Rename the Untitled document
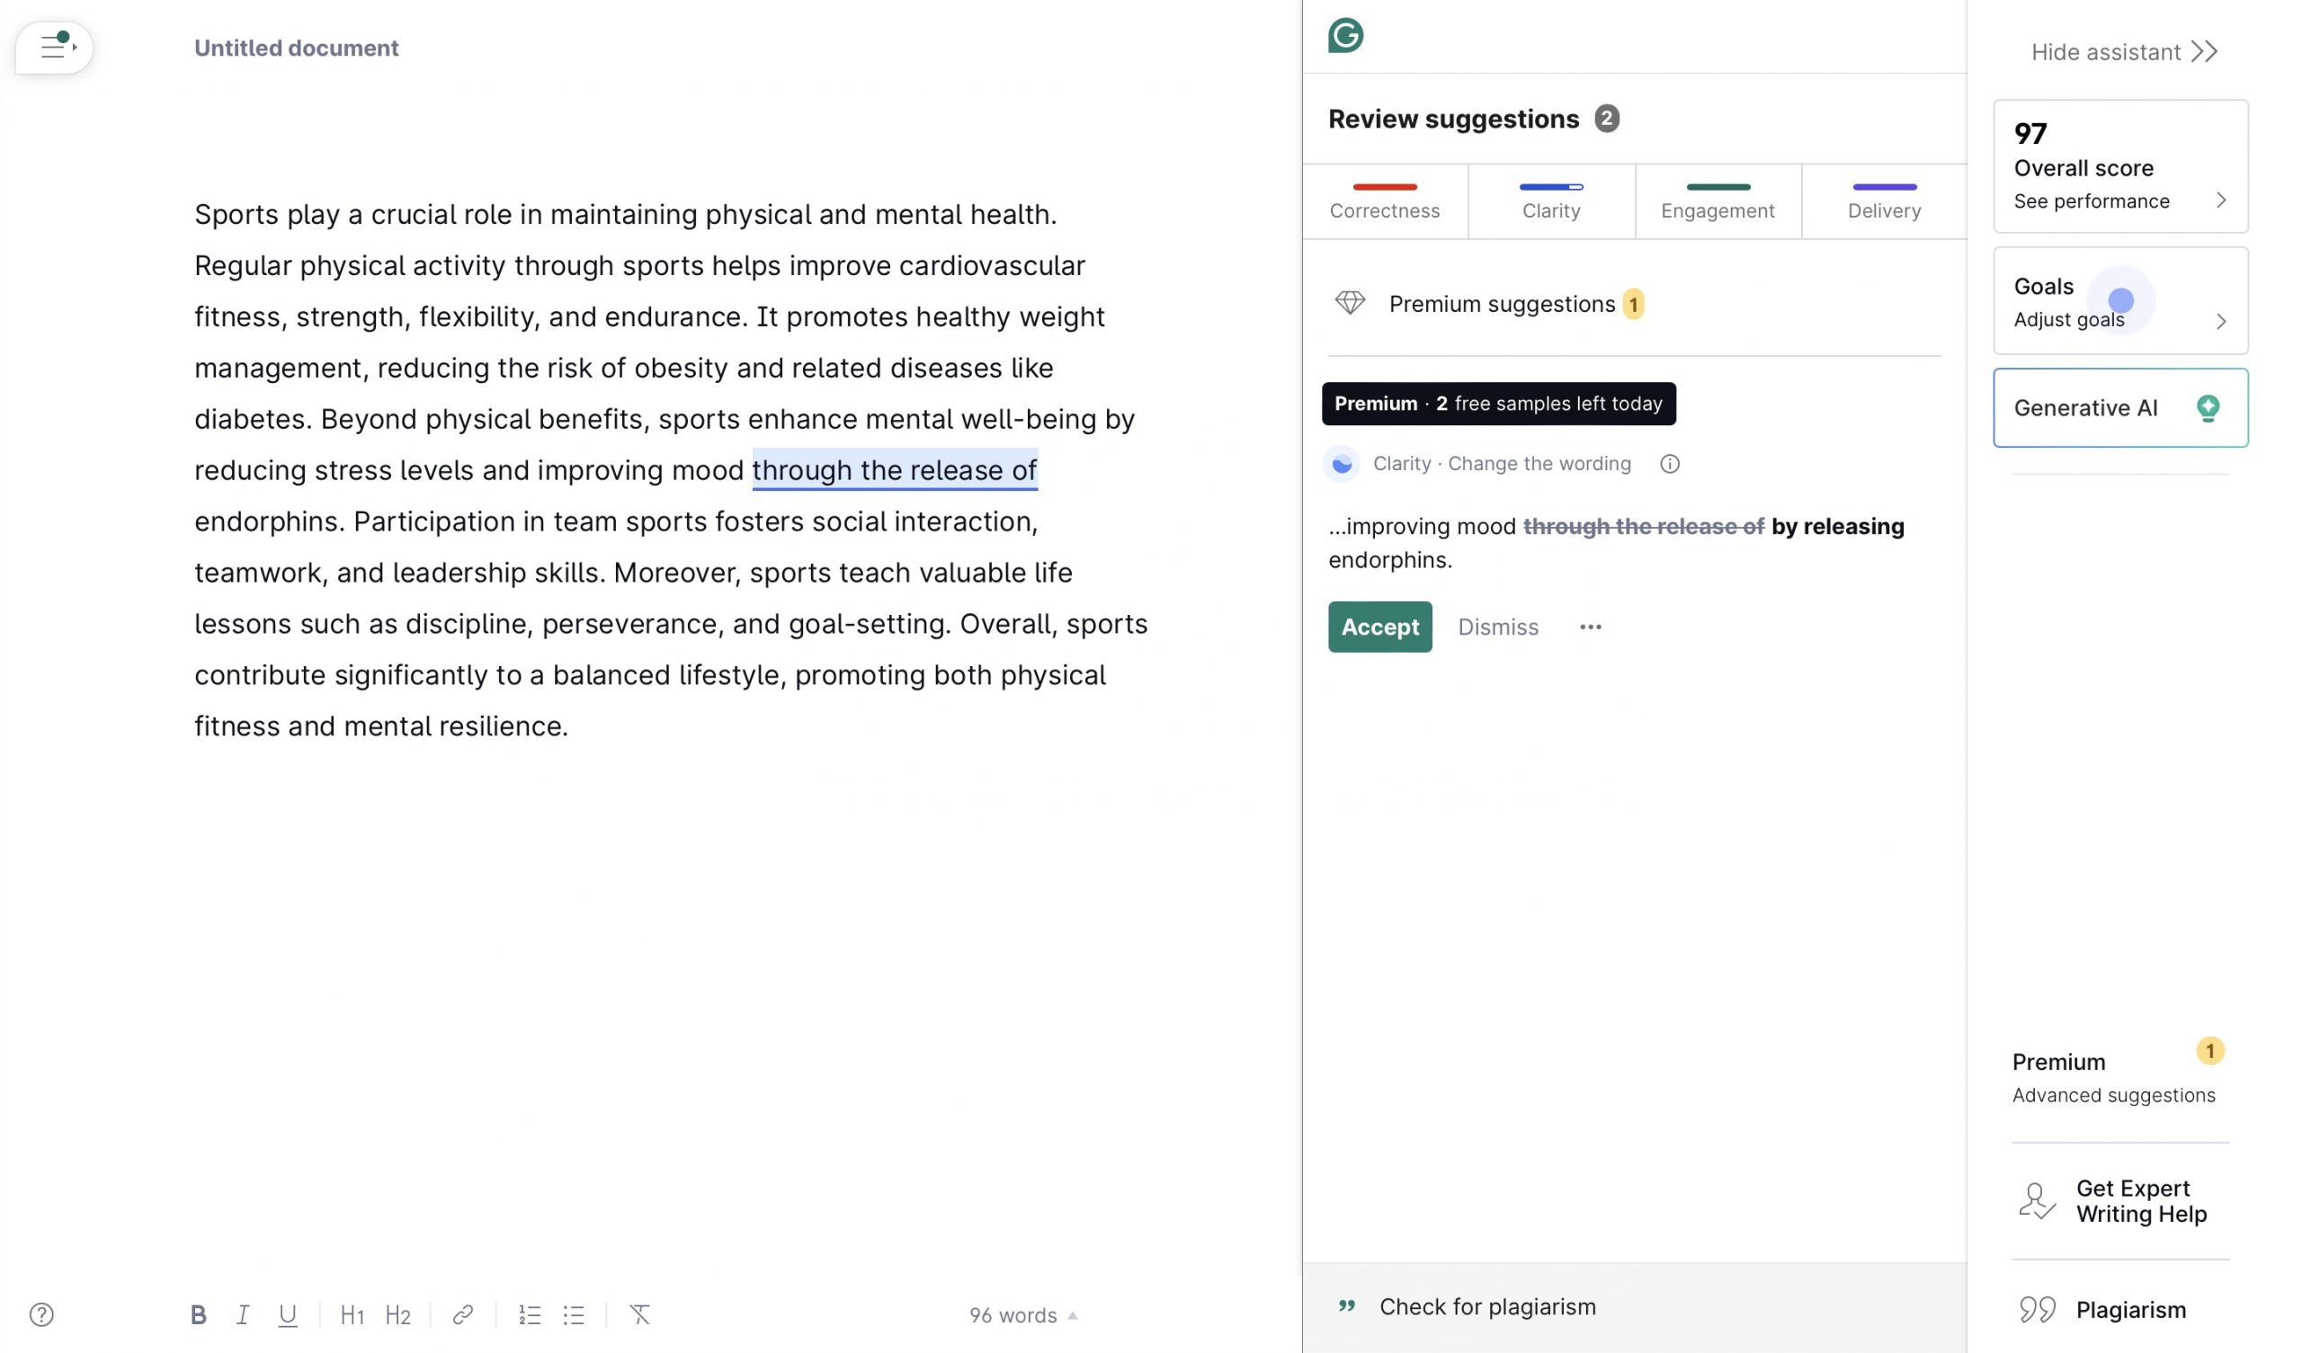2302x1353 pixels. point(296,48)
